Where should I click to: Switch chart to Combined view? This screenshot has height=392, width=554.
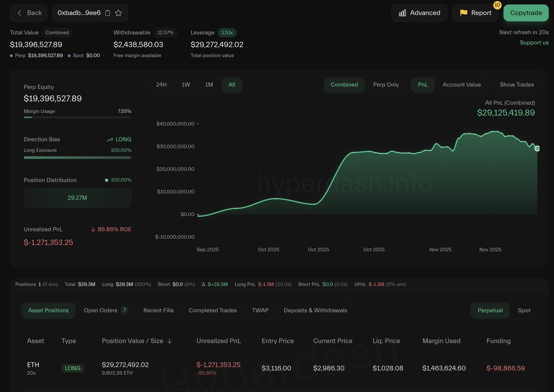[344, 84]
